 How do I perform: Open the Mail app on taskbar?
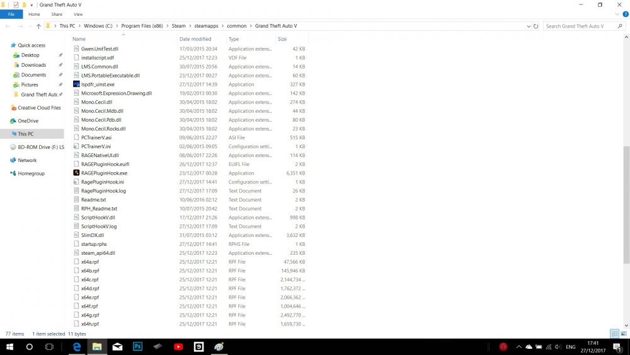(x=117, y=347)
